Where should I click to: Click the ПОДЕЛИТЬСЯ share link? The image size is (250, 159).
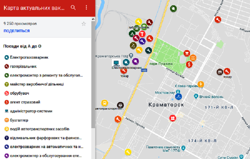tap(17, 31)
